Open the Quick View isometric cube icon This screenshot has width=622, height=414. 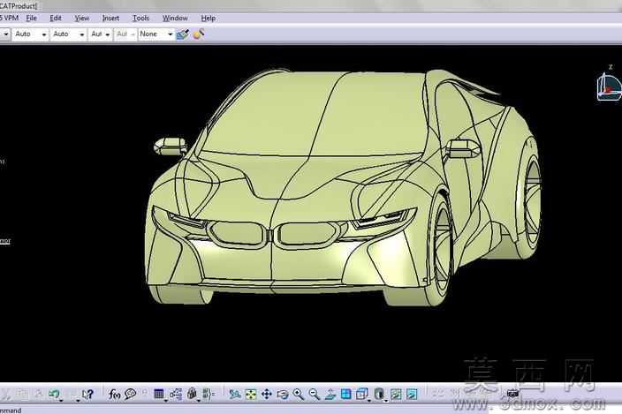coord(361,395)
